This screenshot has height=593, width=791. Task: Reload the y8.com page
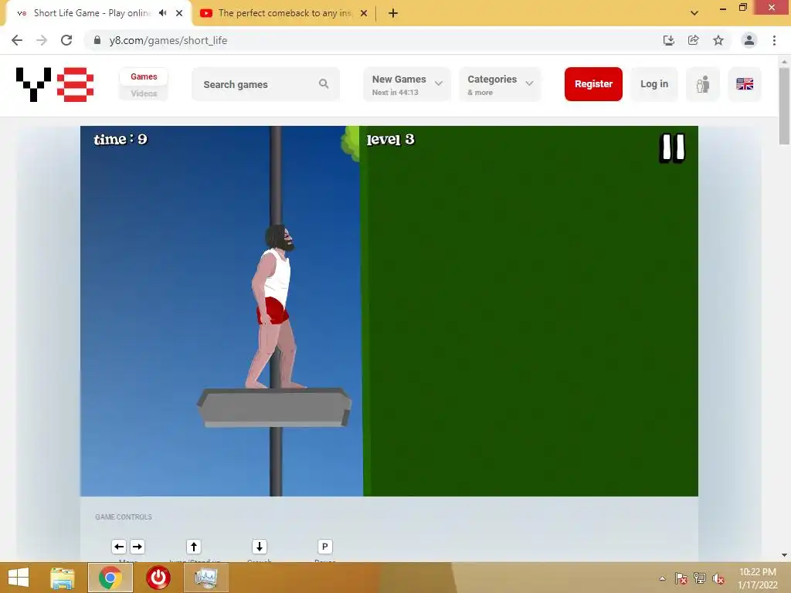[x=66, y=40]
